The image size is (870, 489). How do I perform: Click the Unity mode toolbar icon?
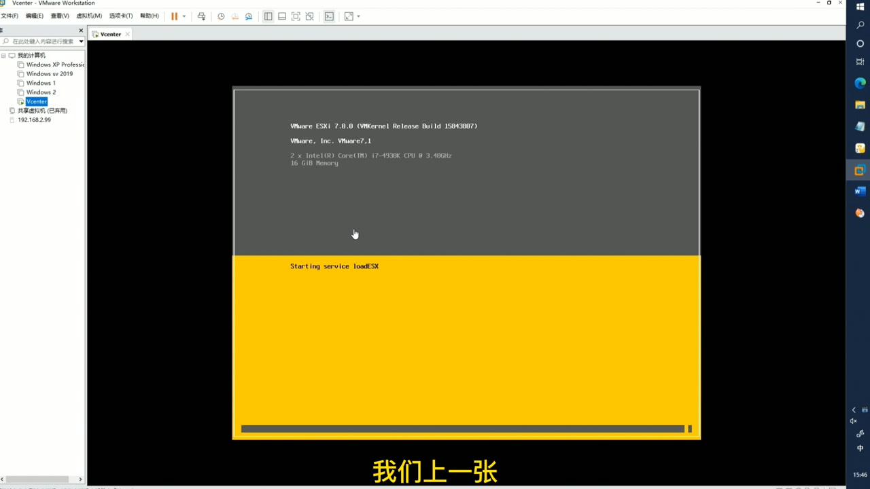click(x=310, y=16)
